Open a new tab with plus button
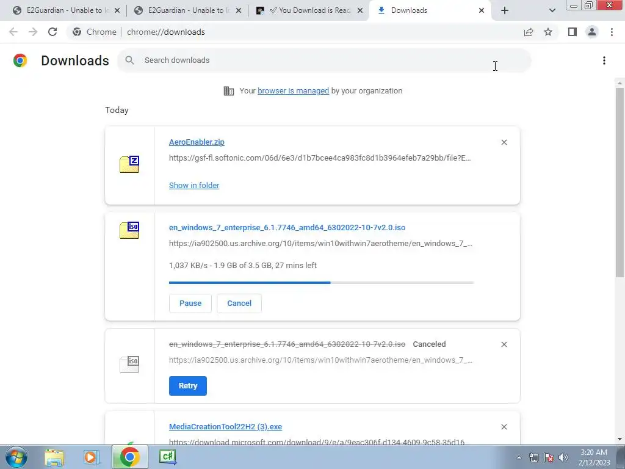 point(505,10)
